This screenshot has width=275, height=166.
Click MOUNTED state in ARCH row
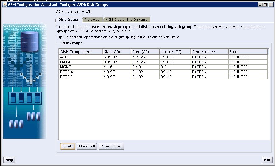tap(239, 57)
